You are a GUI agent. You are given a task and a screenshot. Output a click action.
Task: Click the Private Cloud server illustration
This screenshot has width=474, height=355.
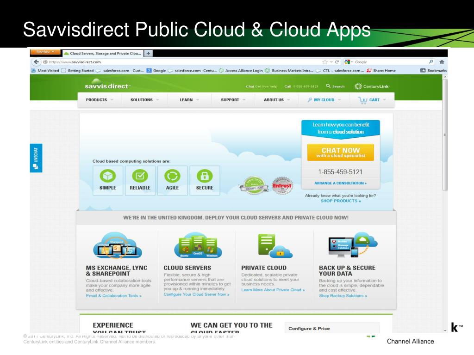click(x=275, y=246)
